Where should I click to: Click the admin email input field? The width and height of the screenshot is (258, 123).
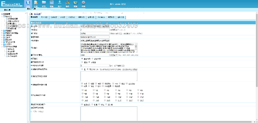(x=95, y=37)
